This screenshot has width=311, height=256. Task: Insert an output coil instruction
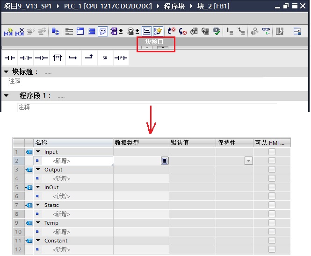click(x=42, y=58)
